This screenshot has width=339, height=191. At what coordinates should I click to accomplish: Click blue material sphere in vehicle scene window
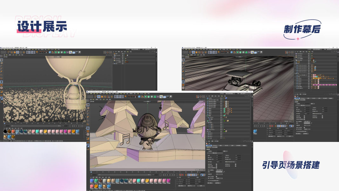(255, 131)
